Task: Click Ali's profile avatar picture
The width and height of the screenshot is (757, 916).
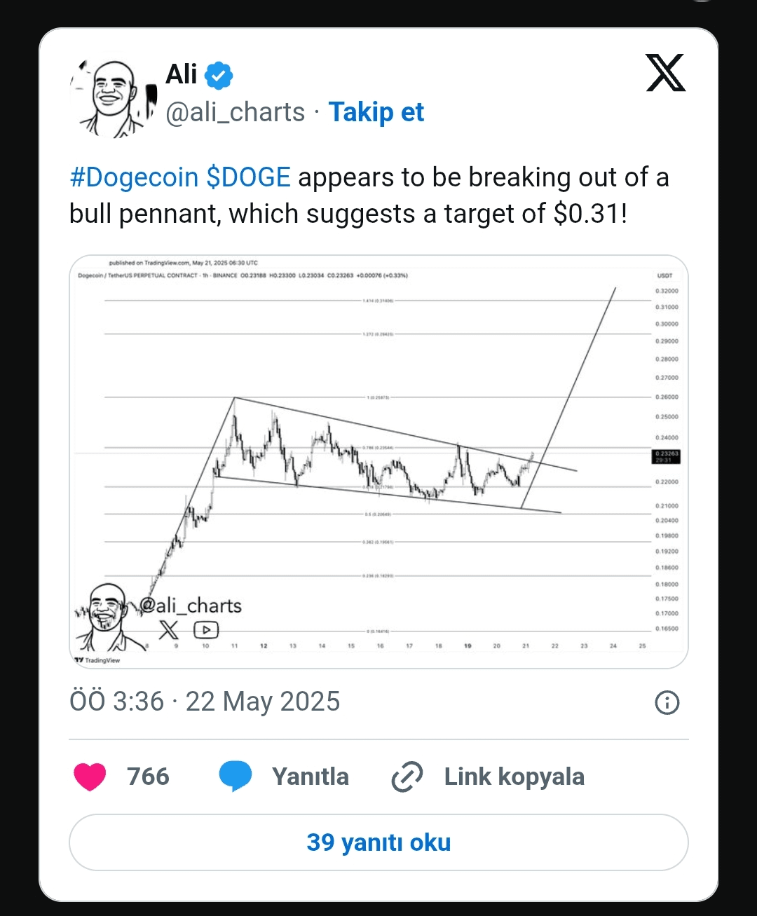Action: tap(113, 97)
